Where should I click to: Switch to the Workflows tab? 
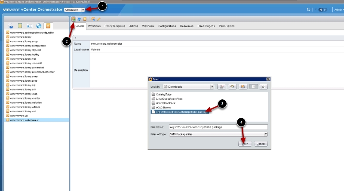coord(94,26)
